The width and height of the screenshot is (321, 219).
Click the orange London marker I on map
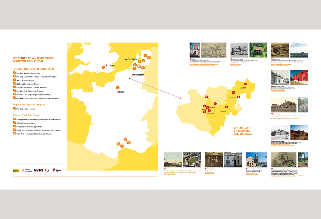click(103, 67)
